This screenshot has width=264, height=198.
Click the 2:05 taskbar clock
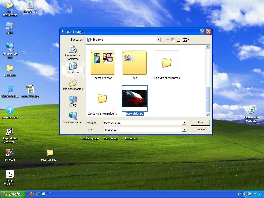click(257, 194)
